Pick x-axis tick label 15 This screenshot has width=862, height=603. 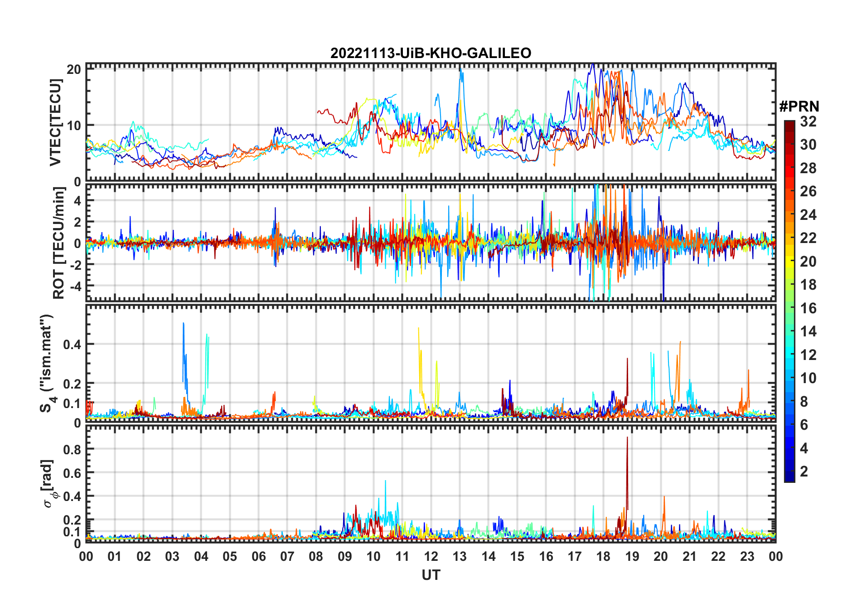coord(517,556)
